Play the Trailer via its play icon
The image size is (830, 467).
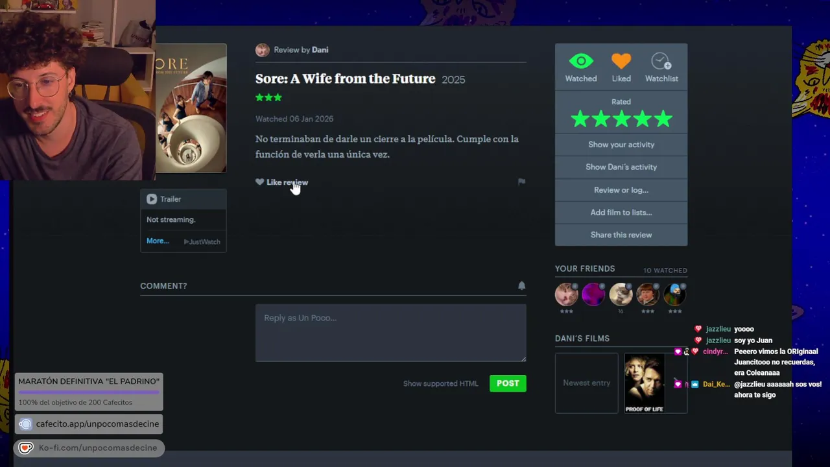[x=152, y=199]
